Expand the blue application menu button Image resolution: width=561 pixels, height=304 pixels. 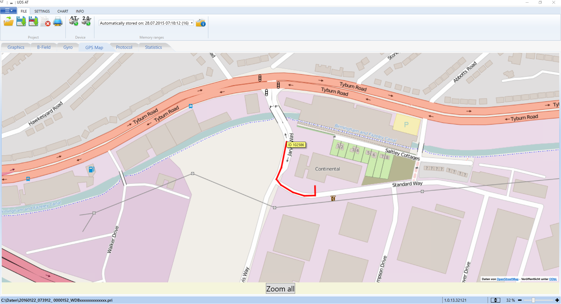click(x=8, y=11)
